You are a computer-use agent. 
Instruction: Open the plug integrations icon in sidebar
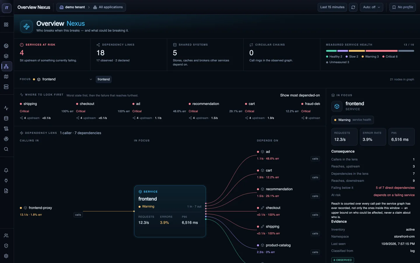(6, 181)
